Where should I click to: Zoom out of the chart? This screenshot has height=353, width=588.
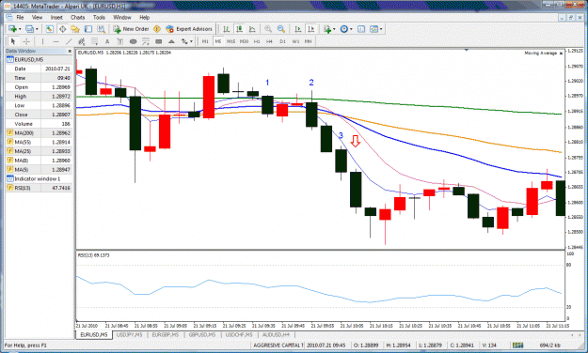[x=281, y=29]
